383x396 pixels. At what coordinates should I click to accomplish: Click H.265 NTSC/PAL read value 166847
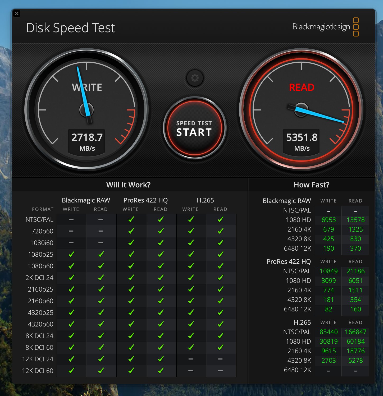tap(355, 332)
